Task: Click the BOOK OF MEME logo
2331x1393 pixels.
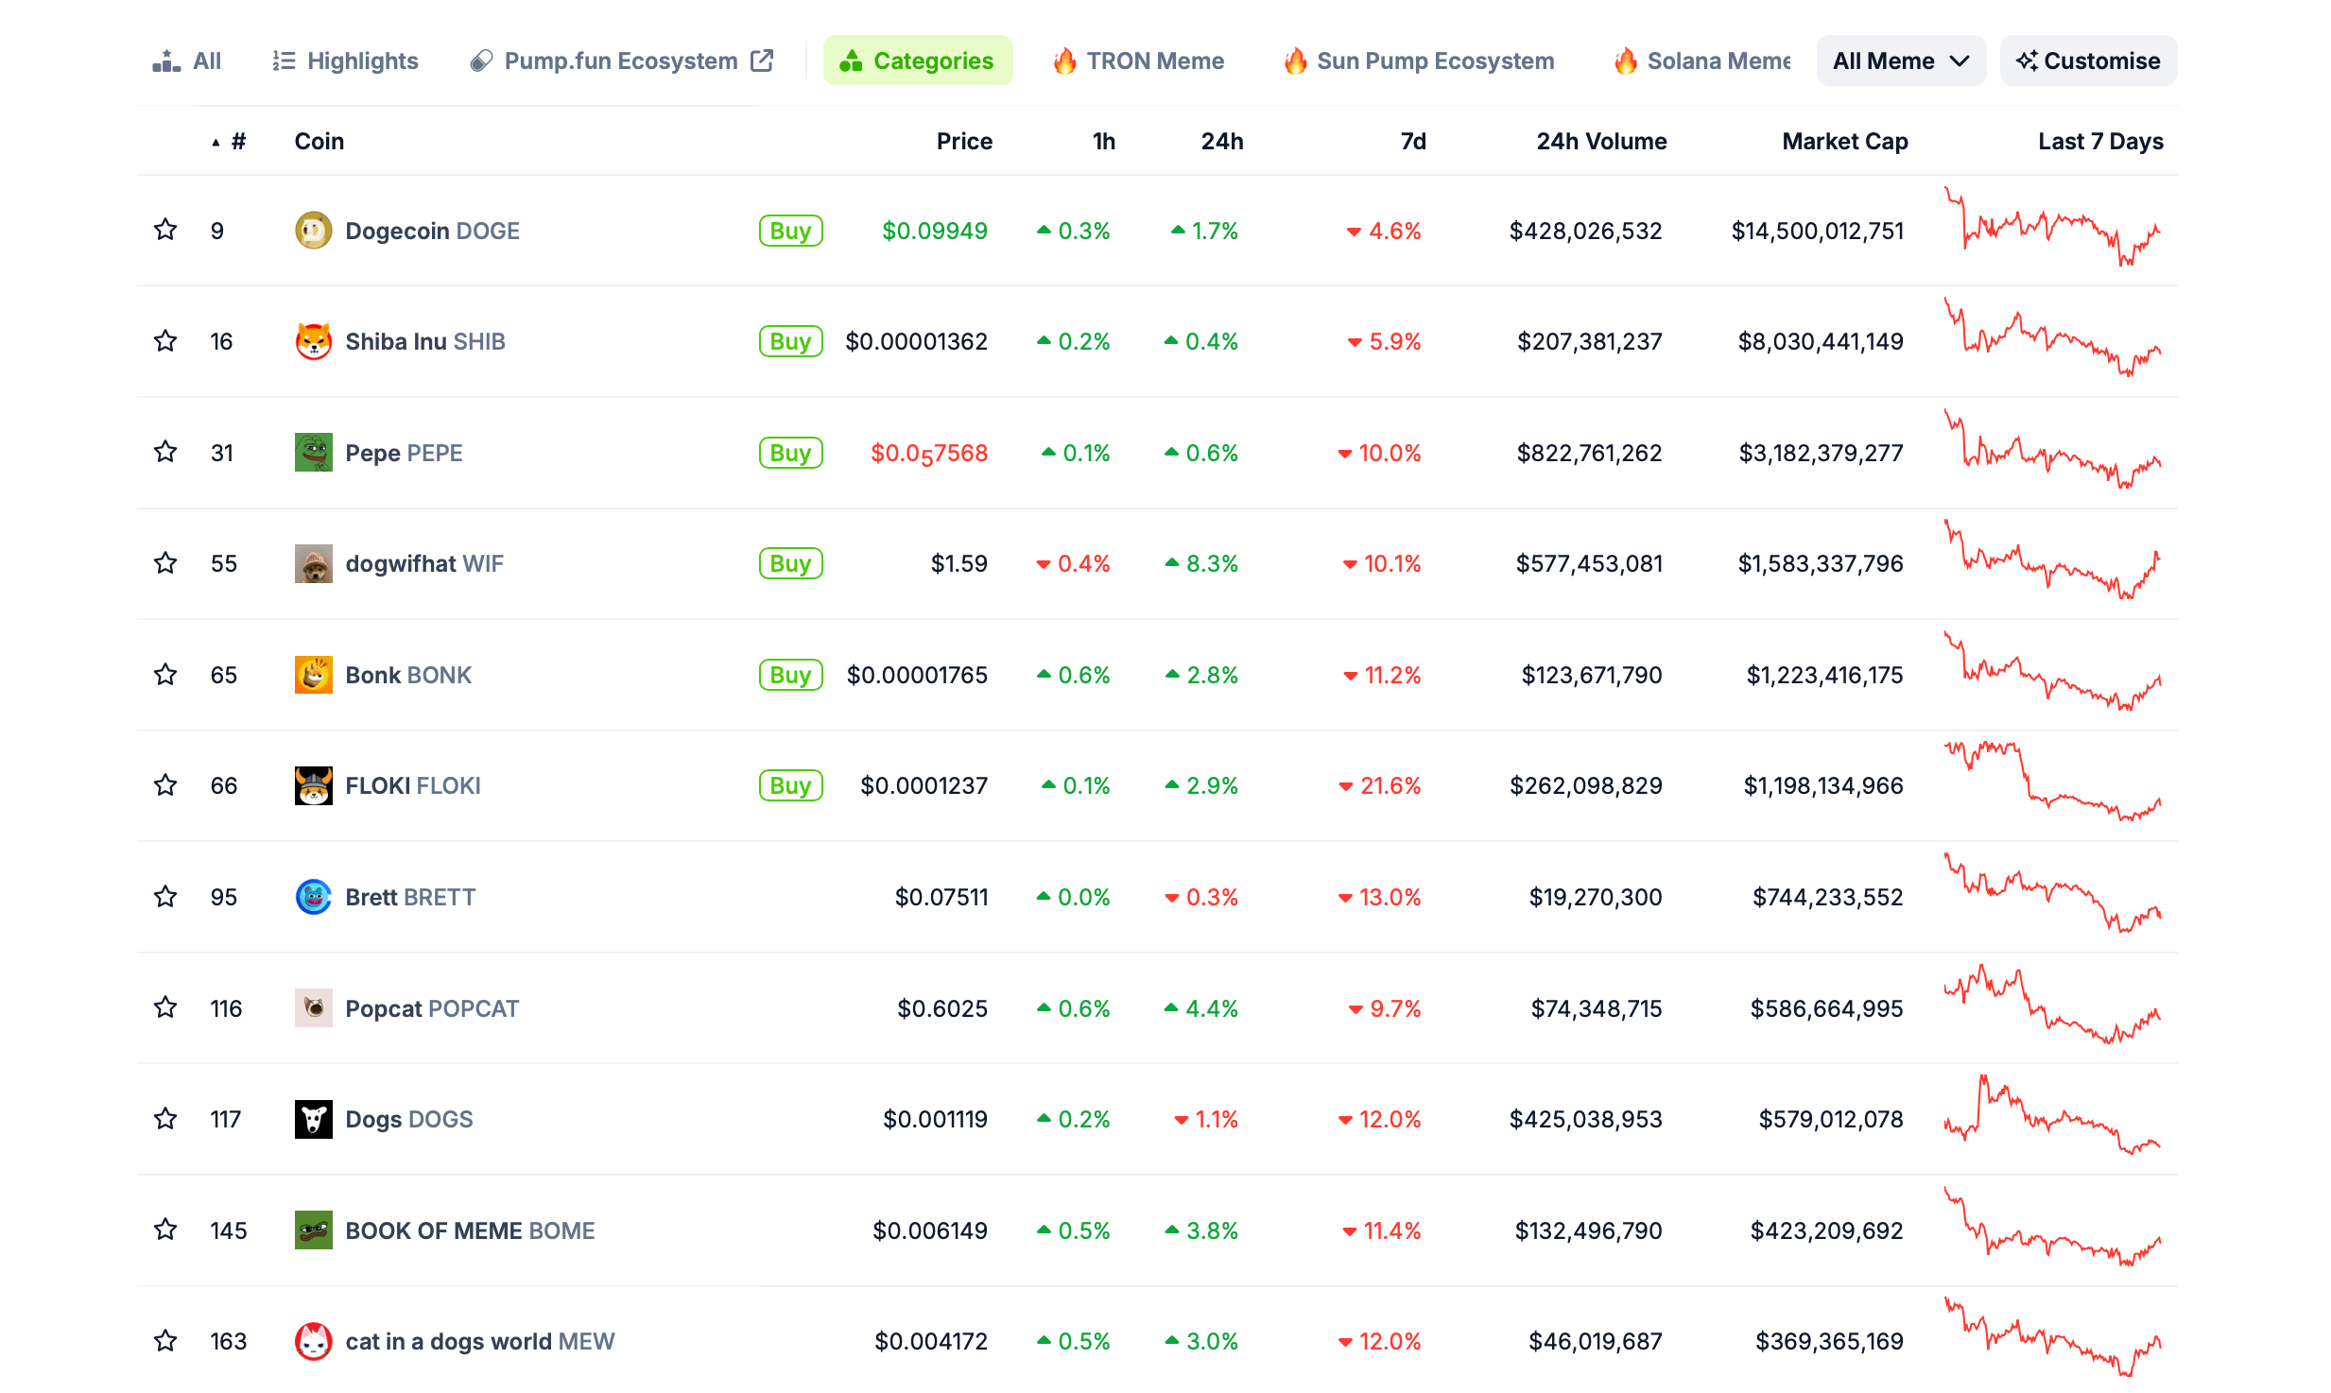Action: [313, 1230]
